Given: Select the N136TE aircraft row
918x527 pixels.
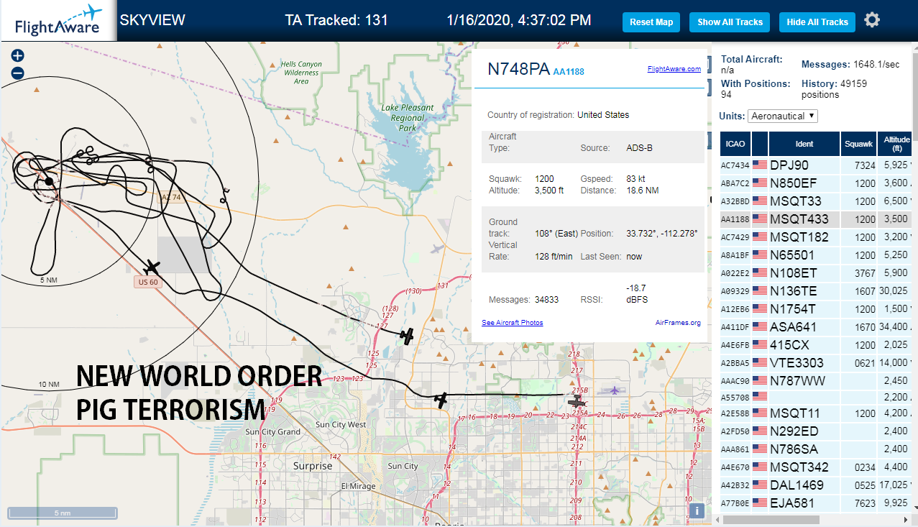Looking at the screenshot, I should click(x=817, y=290).
